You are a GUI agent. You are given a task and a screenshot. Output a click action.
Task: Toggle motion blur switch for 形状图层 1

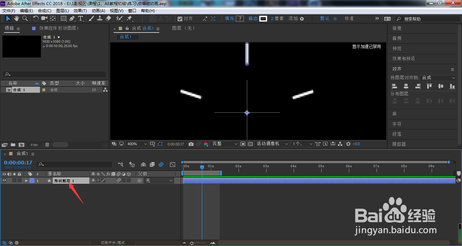(119, 181)
